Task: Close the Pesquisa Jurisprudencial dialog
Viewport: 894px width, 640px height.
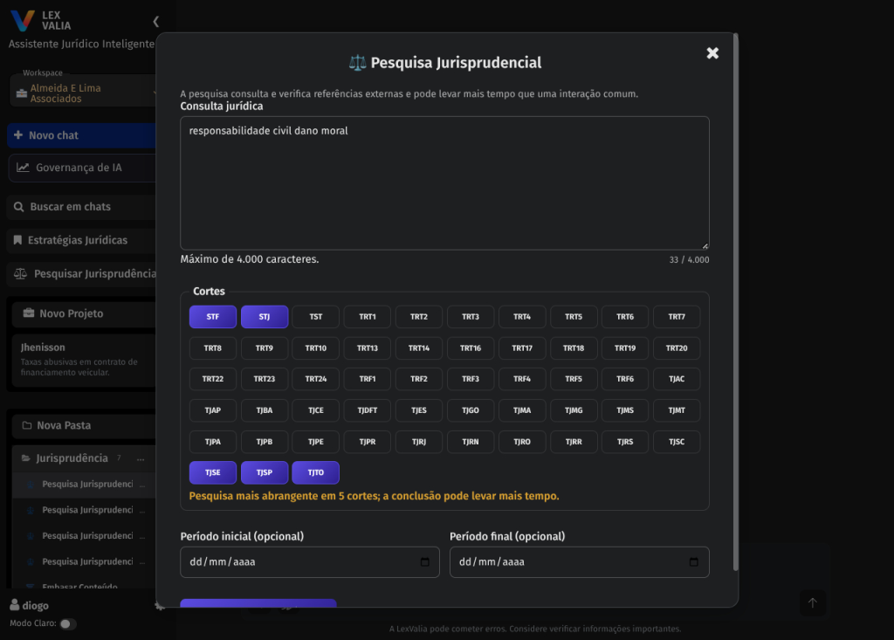Action: click(712, 53)
